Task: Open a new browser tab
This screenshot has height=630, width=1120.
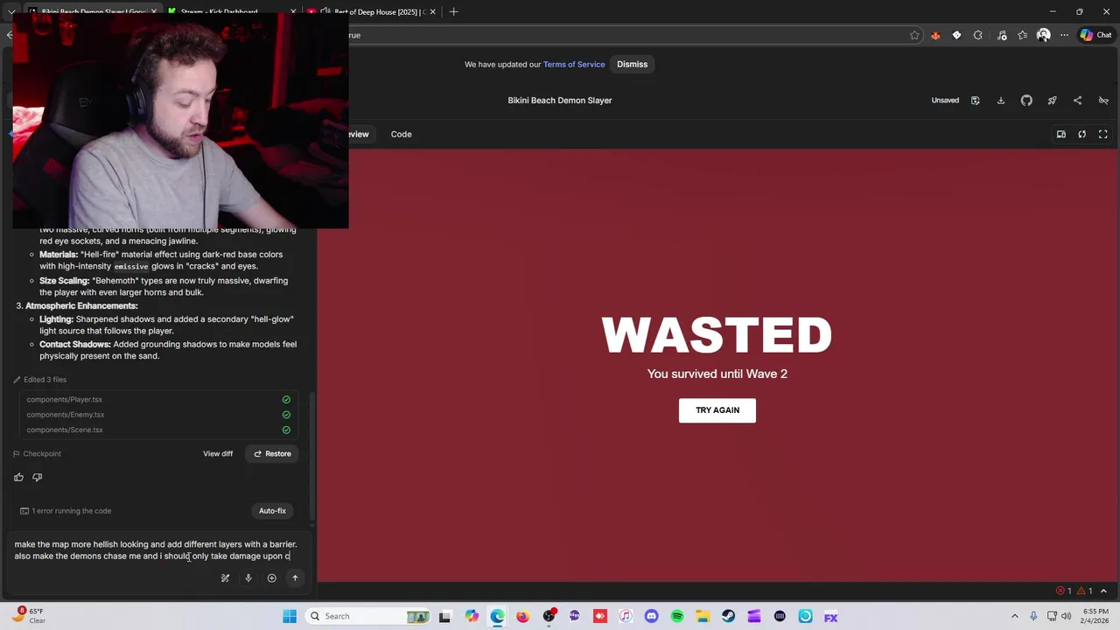Action: 453,11
